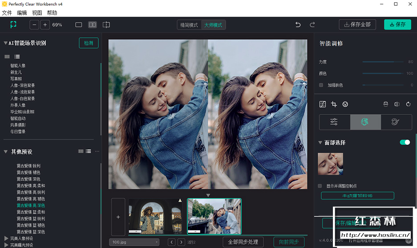Switch to single image view icon

point(79,25)
